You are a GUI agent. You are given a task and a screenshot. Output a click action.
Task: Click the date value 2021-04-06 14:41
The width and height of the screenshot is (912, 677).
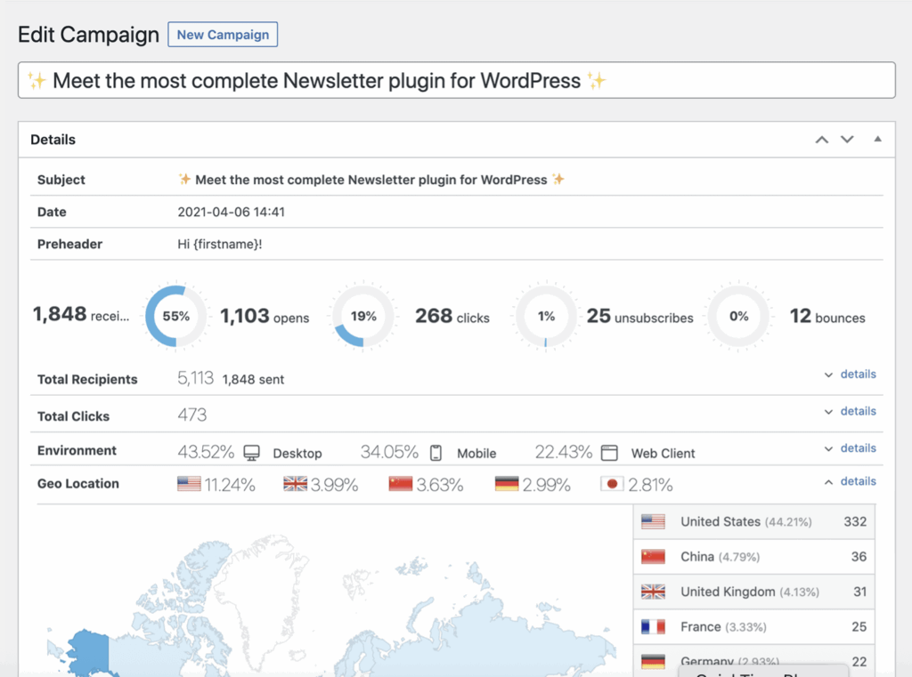tap(231, 212)
